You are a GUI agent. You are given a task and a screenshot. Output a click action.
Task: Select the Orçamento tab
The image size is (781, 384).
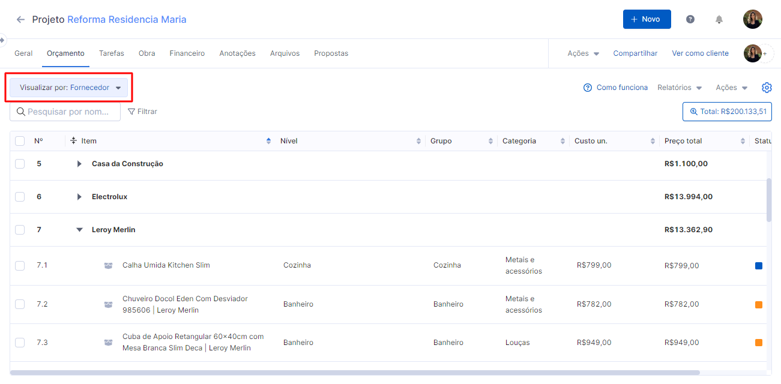click(x=66, y=53)
